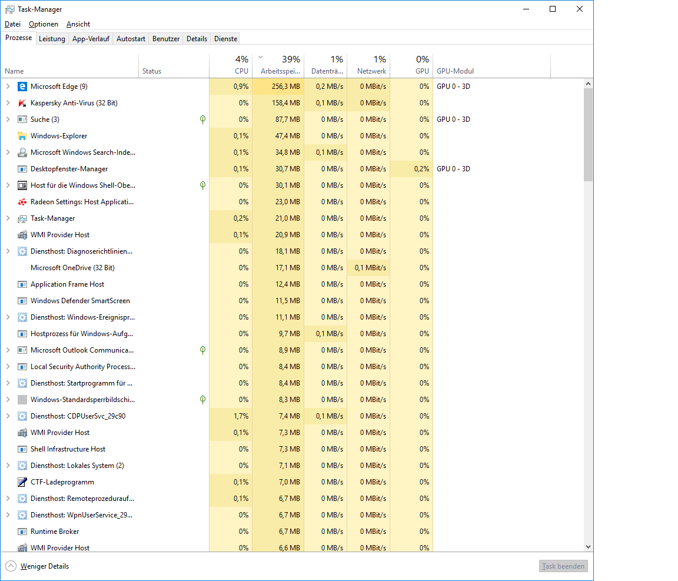Screen dimensions: 678x581
Task: Click the leaf icon for Microsoft Outlook Communications
Action: [203, 350]
